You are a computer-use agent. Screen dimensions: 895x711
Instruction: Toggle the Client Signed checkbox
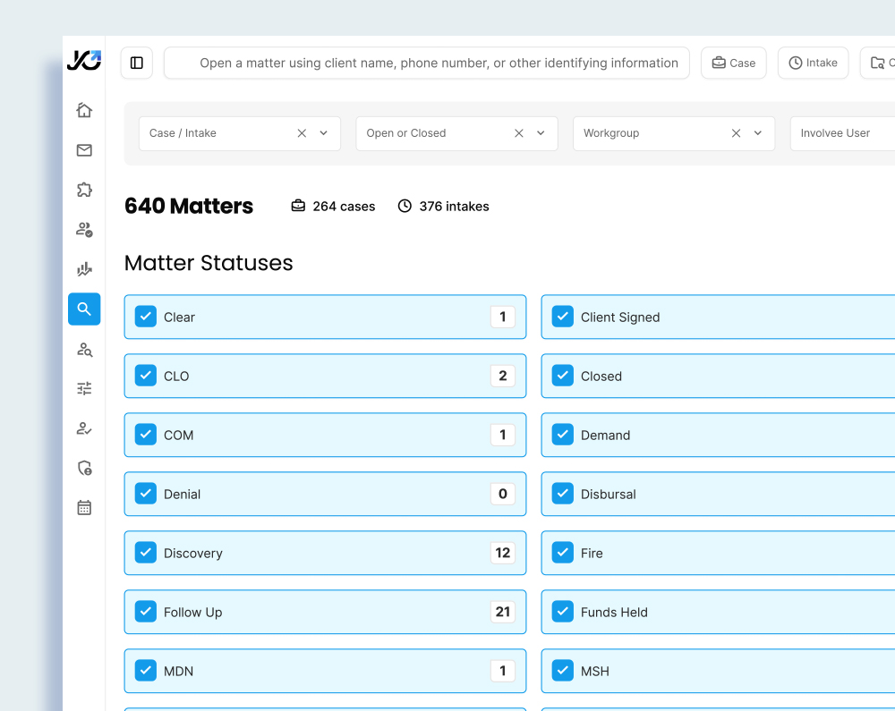[562, 317]
